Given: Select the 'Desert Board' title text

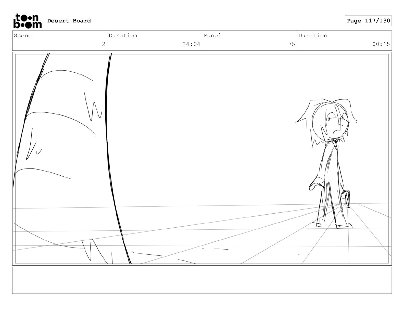Looking at the screenshot, I should 69,21.
